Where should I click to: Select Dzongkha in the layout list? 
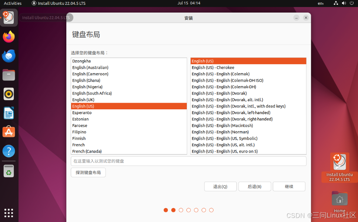tap(129, 61)
